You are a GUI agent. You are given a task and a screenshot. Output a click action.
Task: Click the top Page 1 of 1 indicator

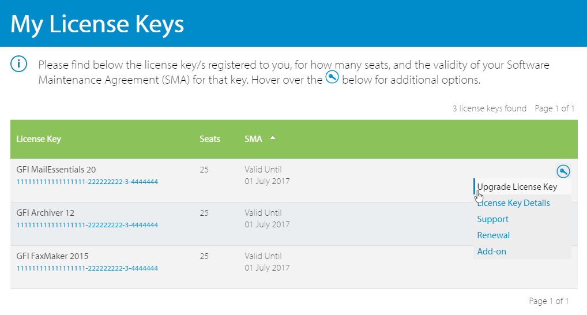(555, 108)
